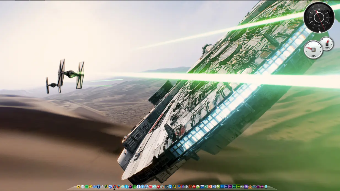Screen dimensions: 340x191
Task: Open the Rockstar 'R' icon in the dock
Action: click(79, 187)
